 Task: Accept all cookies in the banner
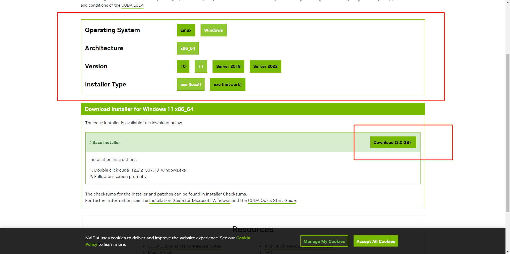click(376, 241)
